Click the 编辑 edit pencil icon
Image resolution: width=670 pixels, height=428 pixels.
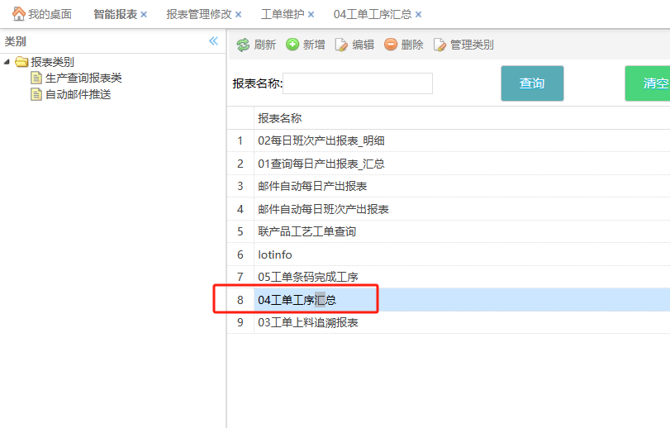point(341,45)
